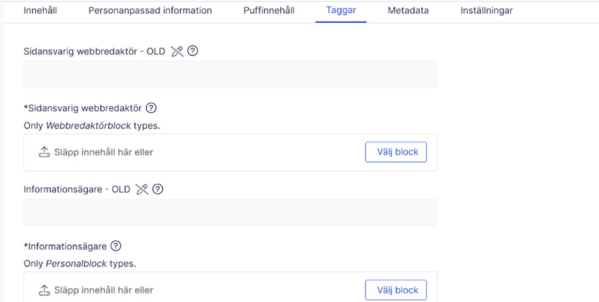The height and width of the screenshot is (302, 599).
Task: Click upload icon in Informationsägare drop area
Action: 45,290
